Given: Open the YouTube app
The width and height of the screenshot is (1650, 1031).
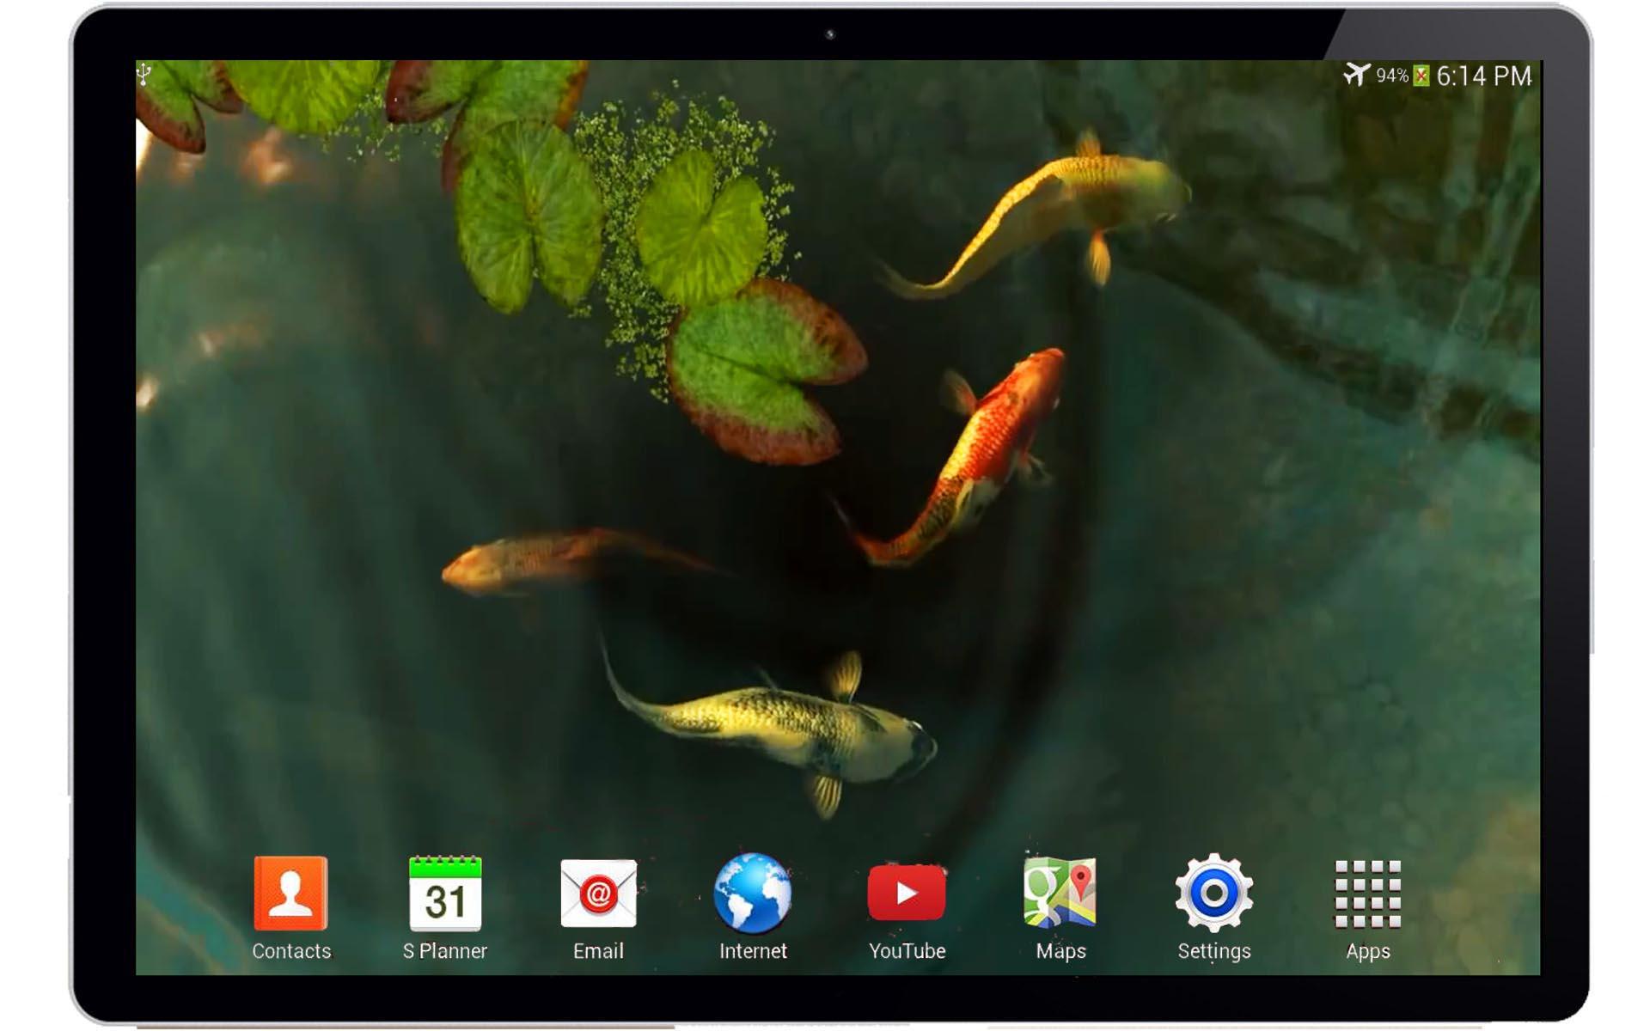Looking at the screenshot, I should pos(906,894).
